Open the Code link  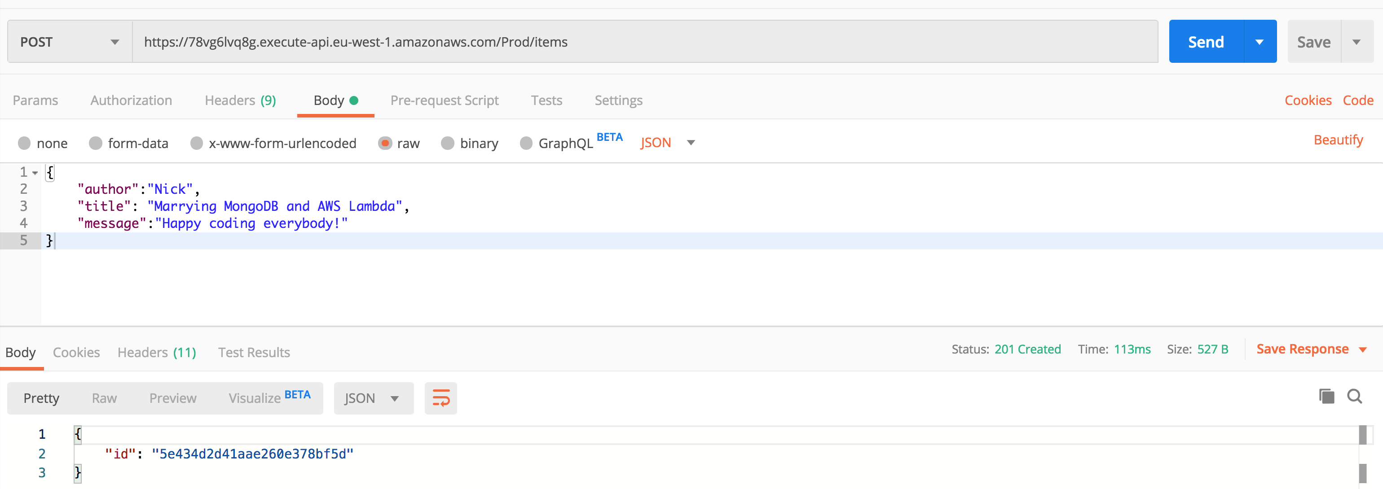pos(1358,100)
